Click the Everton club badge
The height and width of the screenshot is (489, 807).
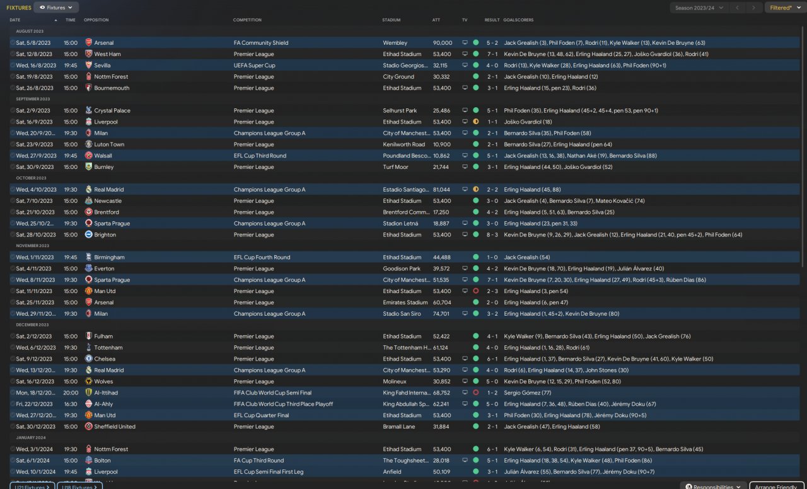88,268
